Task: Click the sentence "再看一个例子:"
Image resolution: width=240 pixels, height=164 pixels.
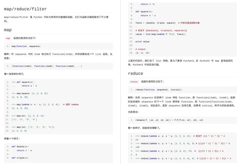Action: 12,138
